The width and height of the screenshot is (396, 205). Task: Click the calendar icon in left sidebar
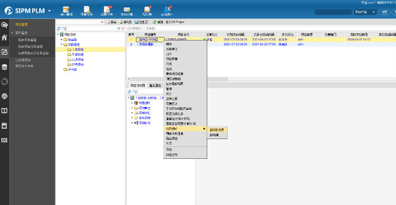(x=4, y=125)
